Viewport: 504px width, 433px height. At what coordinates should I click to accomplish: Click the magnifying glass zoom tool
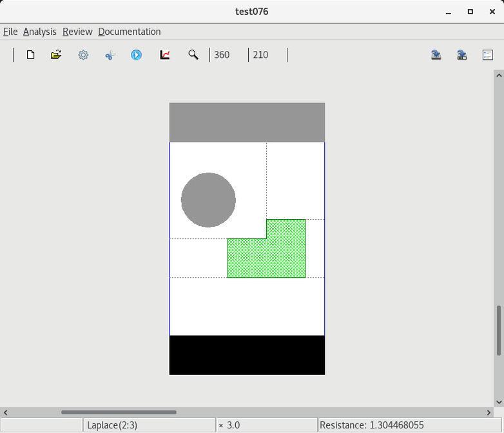(193, 55)
